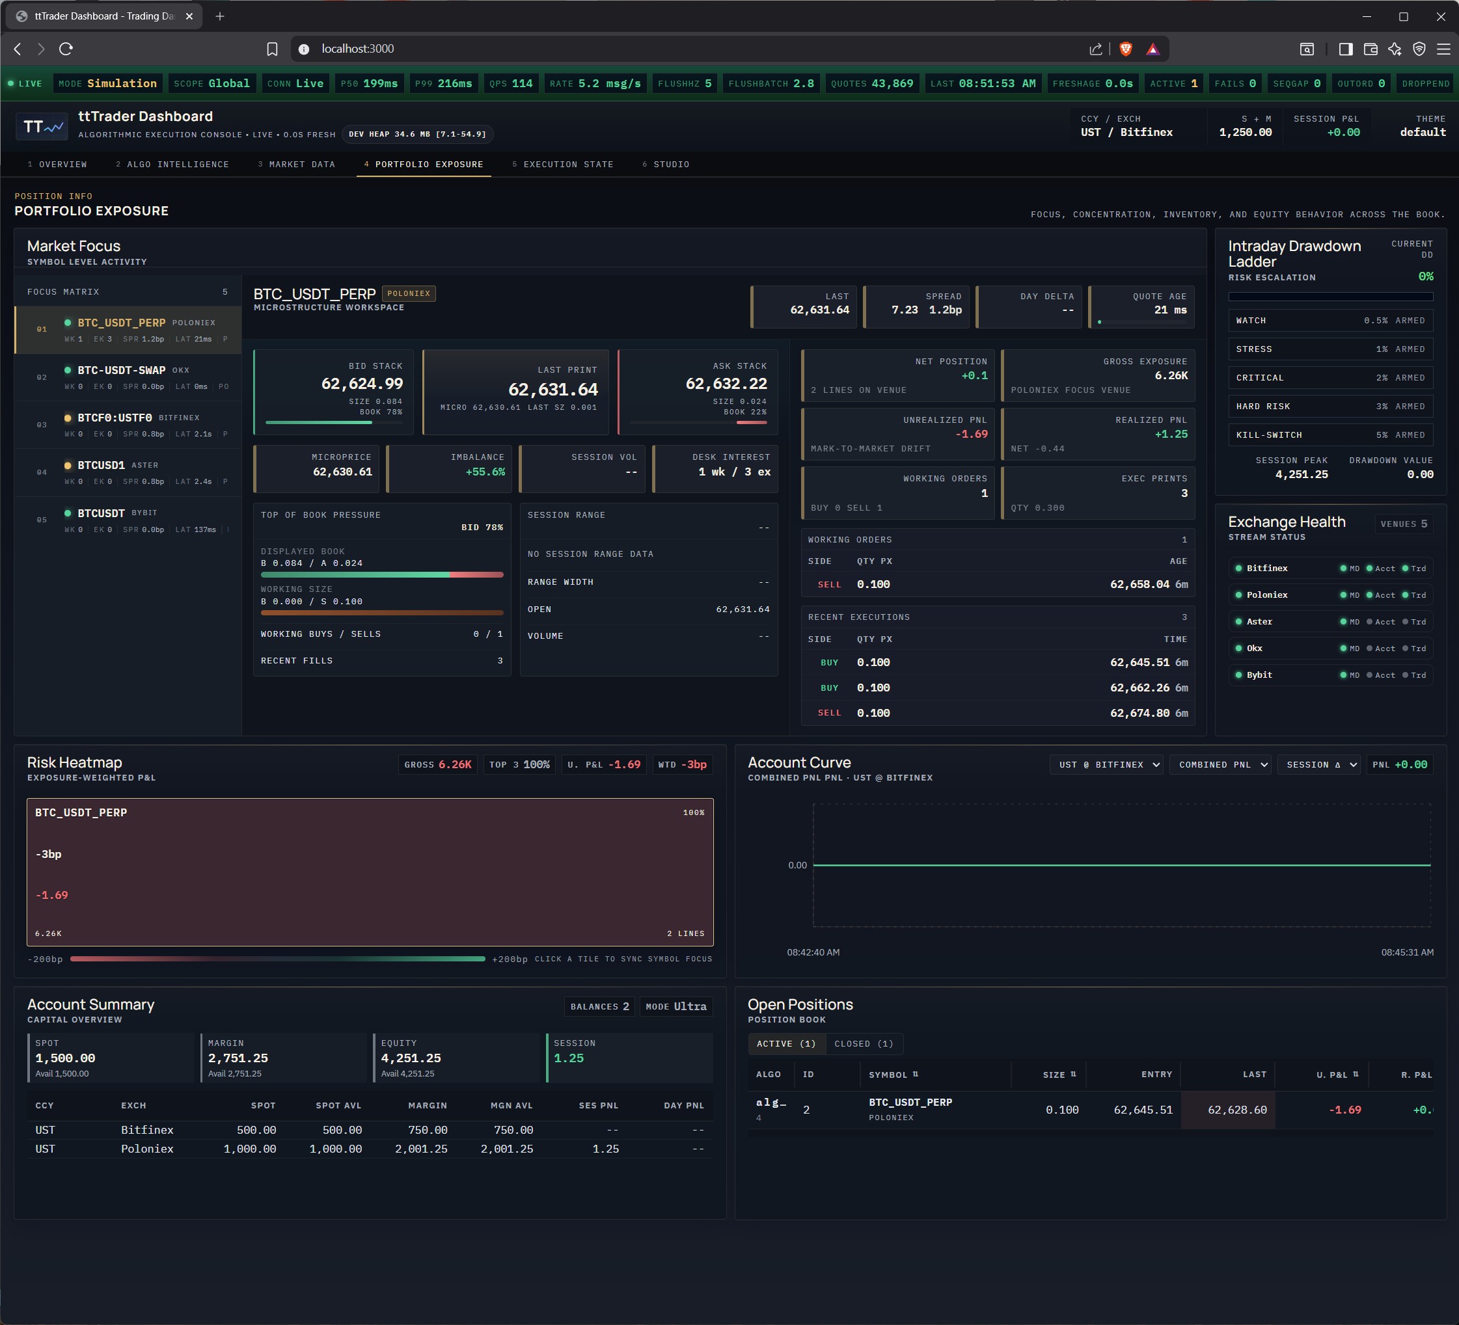
Task: Click the drawdown ladder progress bar
Action: point(1330,297)
